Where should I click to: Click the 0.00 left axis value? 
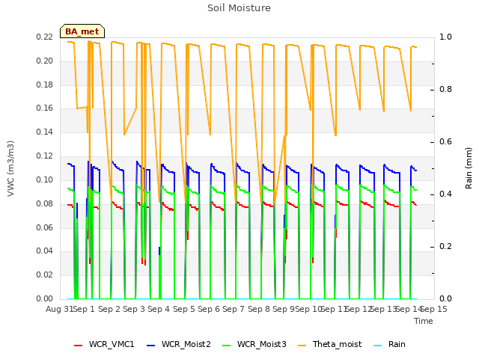pos(45,298)
